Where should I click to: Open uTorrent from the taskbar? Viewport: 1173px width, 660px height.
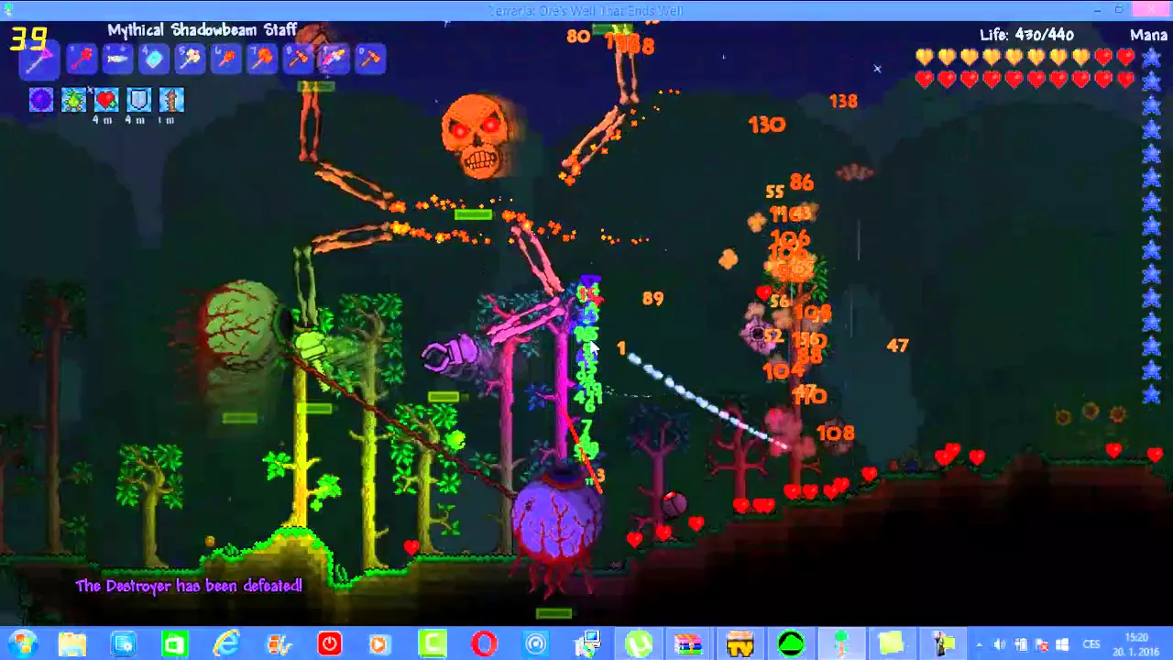click(638, 643)
